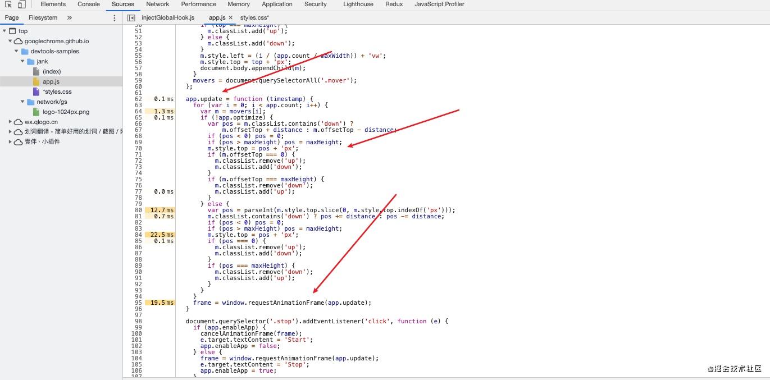Open the Network panel tab

click(158, 4)
